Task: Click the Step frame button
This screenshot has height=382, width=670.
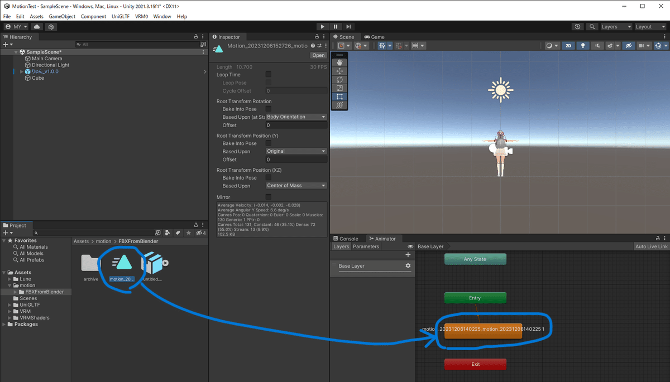Action: coord(348,26)
